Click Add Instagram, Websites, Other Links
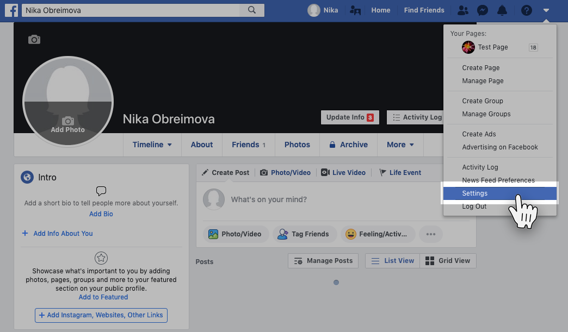This screenshot has width=568, height=332. [101, 315]
